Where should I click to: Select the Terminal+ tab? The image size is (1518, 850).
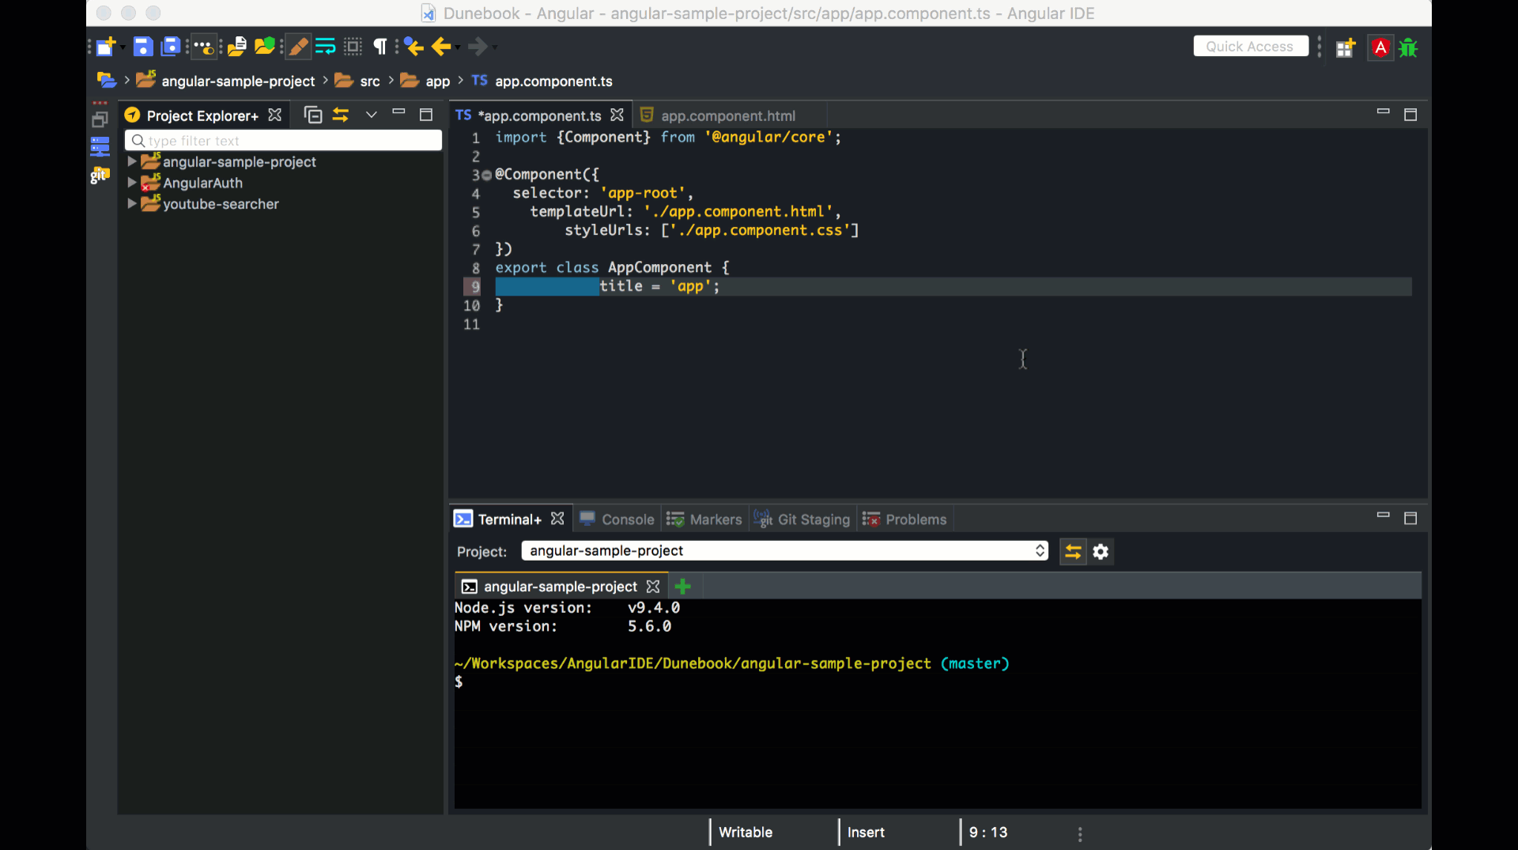click(509, 519)
